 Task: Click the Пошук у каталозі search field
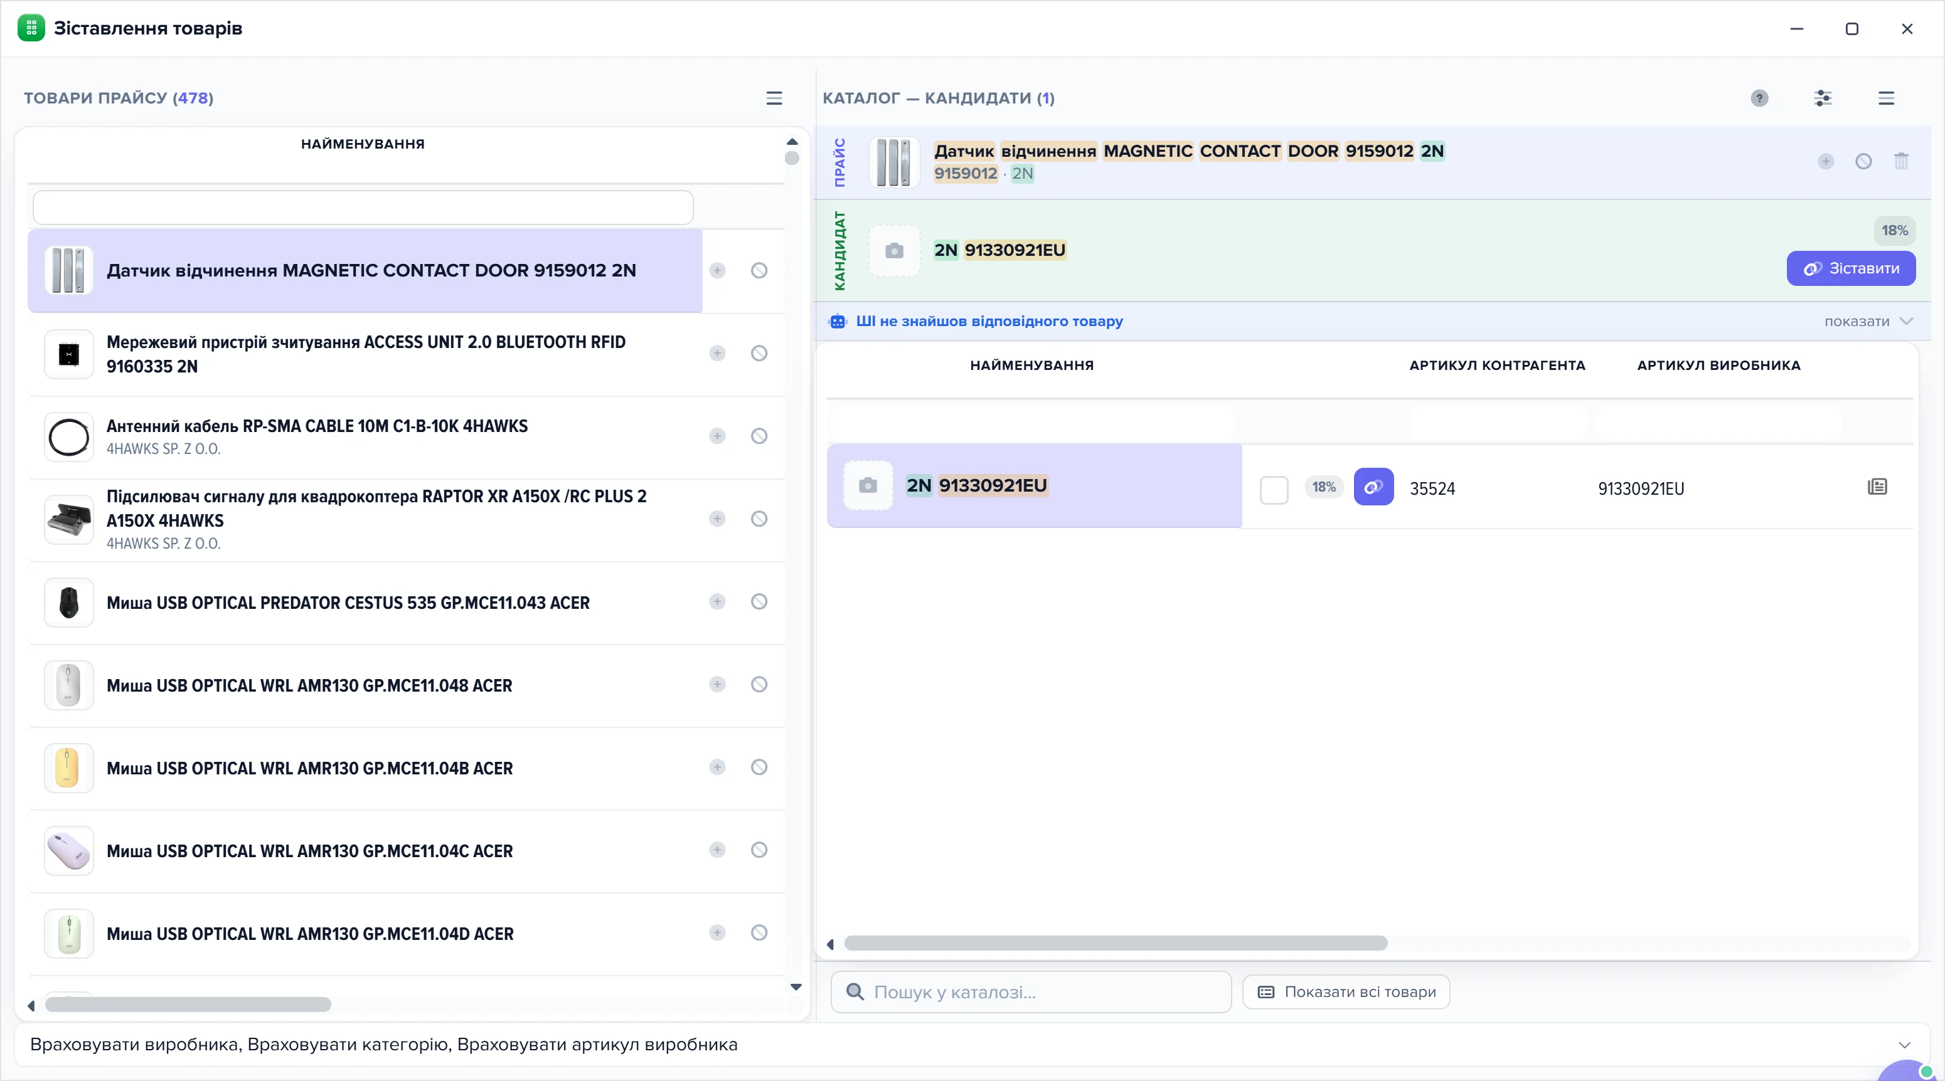[1031, 992]
